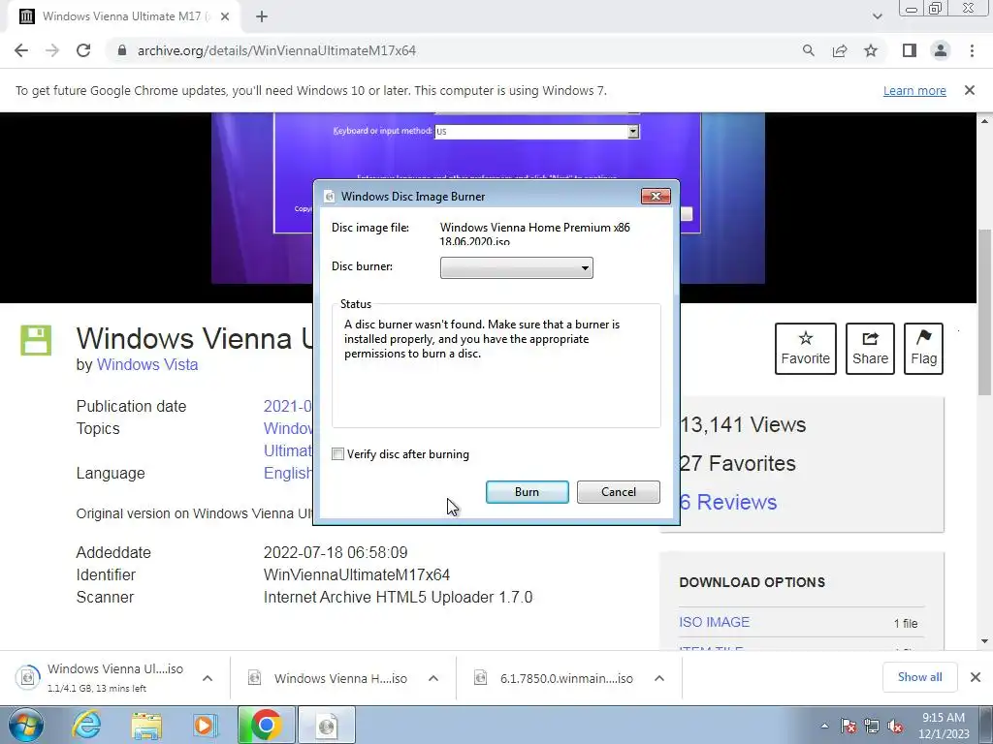This screenshot has height=744, width=993.
Task: Enable Verify disc after burning checkbox
Action: click(338, 454)
